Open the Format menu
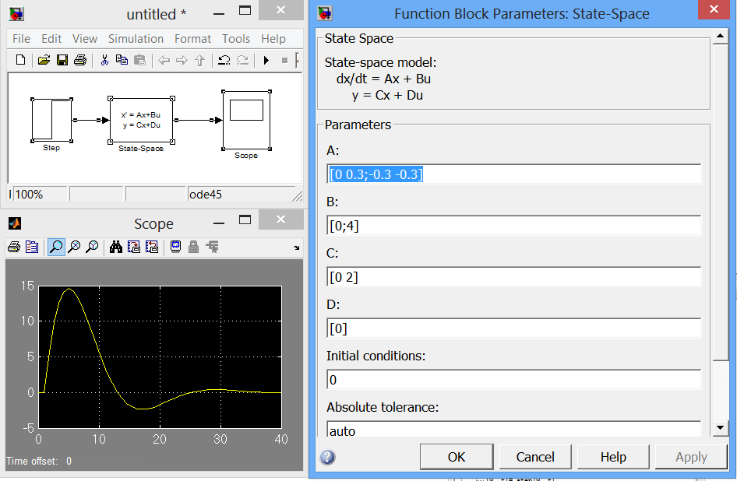737x481 pixels. [x=192, y=38]
